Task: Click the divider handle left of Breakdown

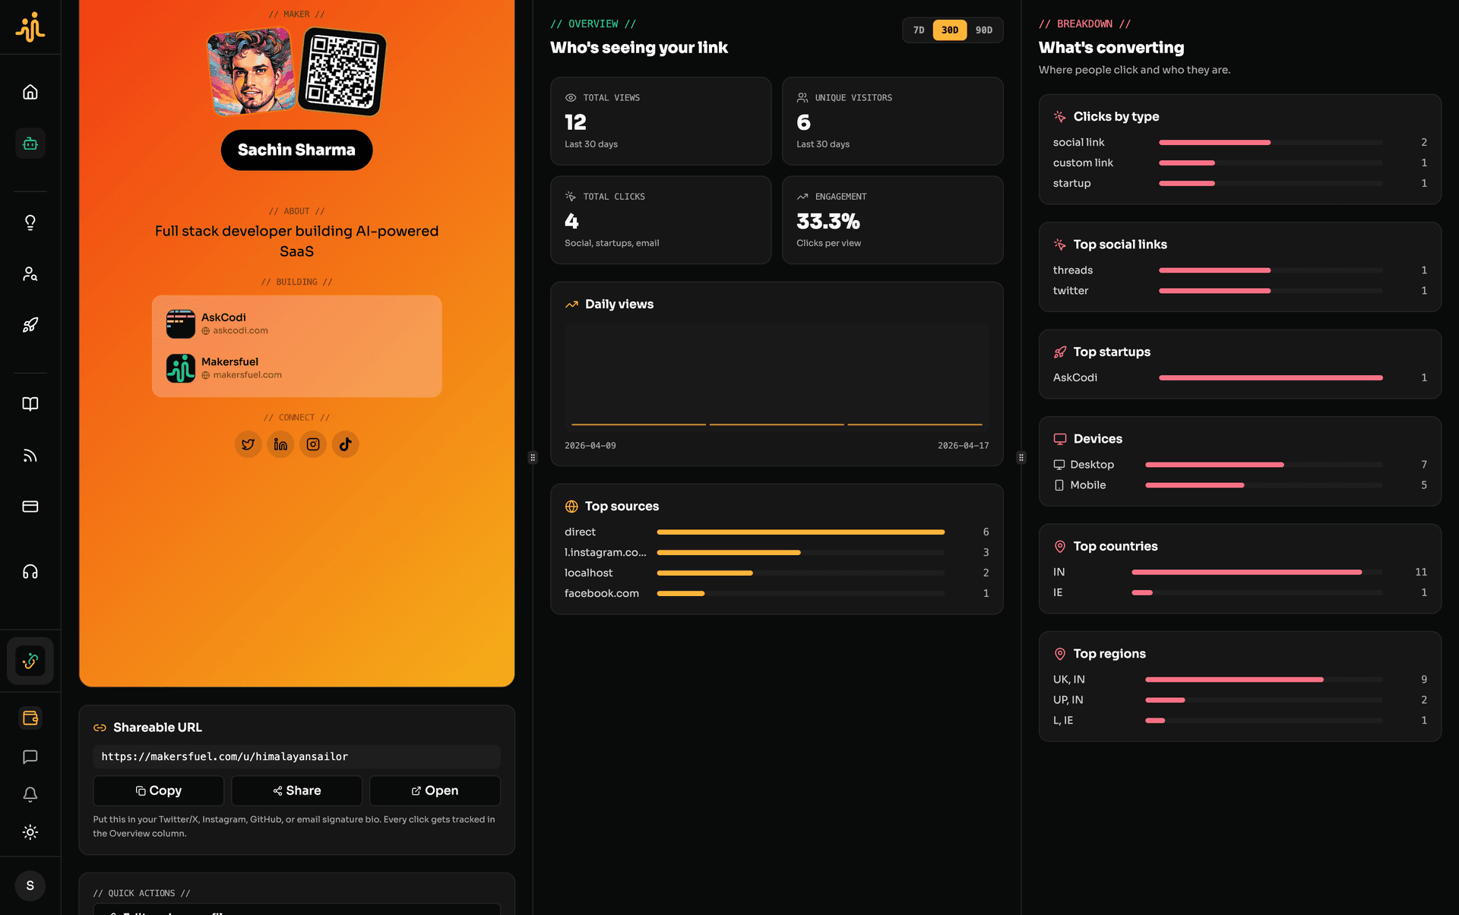Action: click(1021, 458)
